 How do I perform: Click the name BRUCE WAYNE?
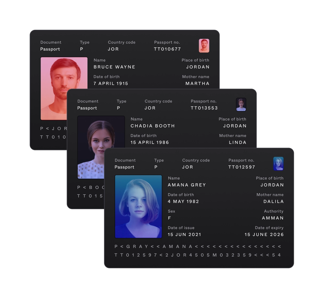pos(114,67)
